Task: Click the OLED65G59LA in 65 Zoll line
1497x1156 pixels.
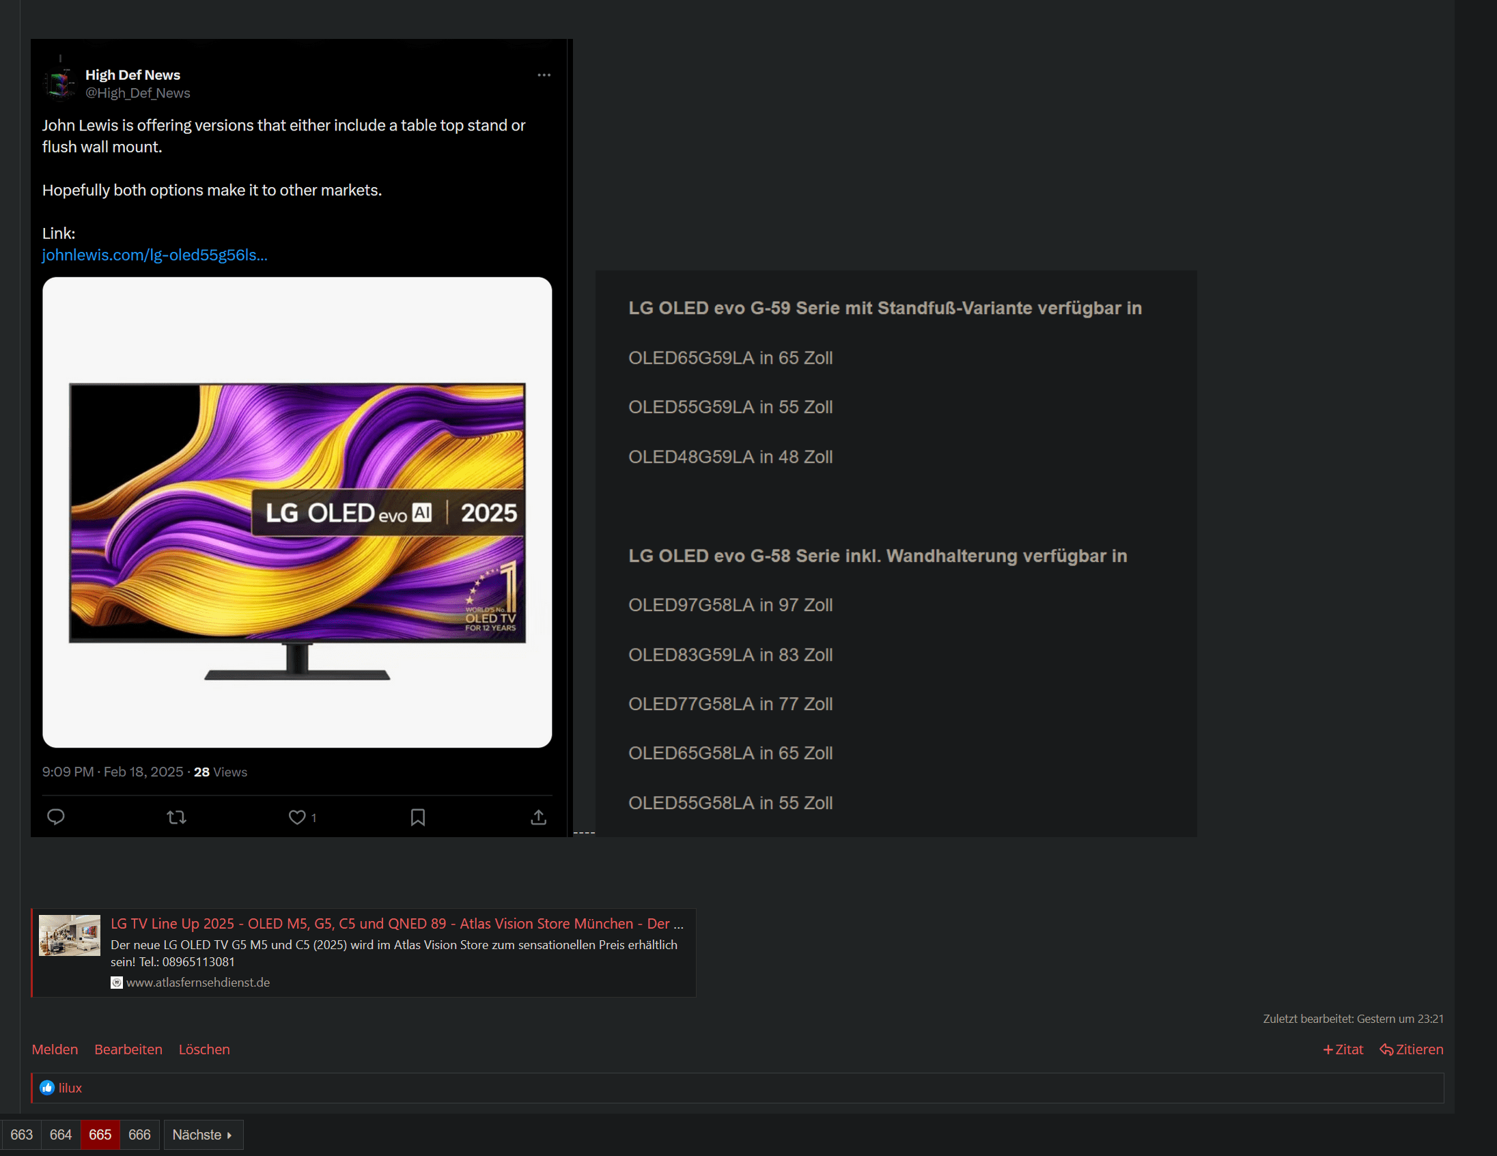Action: point(730,358)
